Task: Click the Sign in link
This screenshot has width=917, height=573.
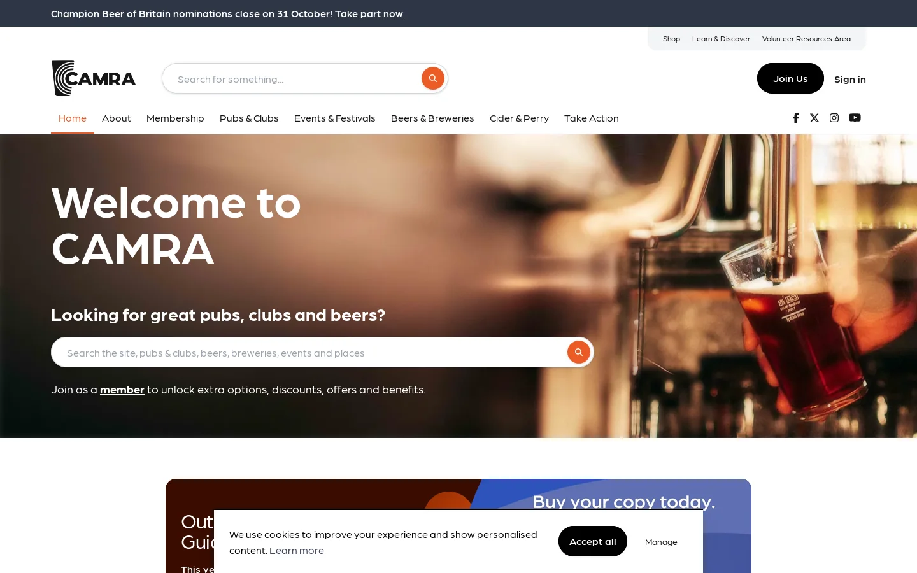Action: 850,79
